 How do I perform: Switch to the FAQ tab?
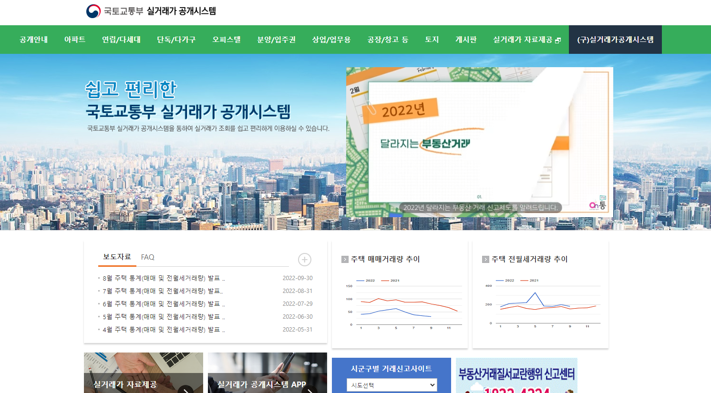147,257
